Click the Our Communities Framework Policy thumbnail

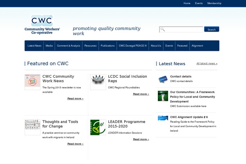(x=163, y=96)
